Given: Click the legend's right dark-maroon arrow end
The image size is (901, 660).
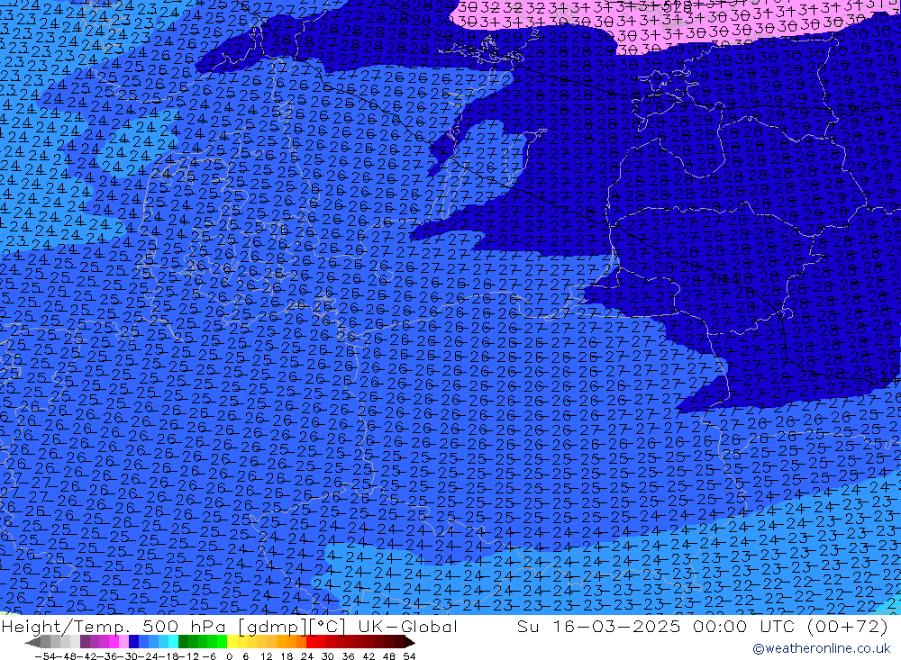Looking at the screenshot, I should 409,642.
